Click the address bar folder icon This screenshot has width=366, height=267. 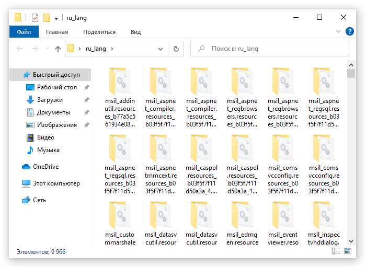coord(71,49)
